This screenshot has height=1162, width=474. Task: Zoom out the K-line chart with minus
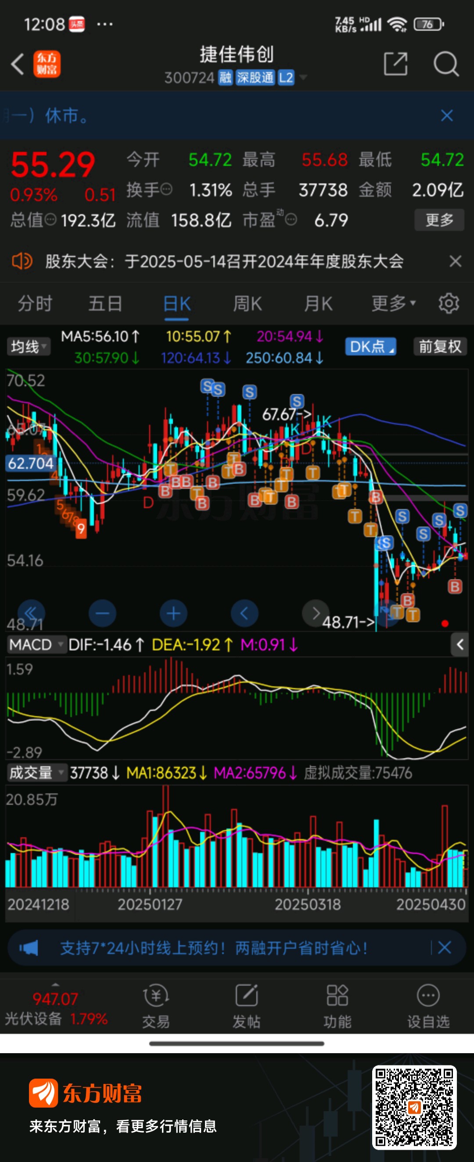(x=102, y=613)
